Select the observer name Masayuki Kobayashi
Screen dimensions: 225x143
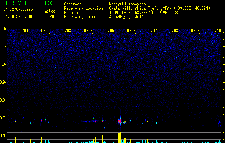[x=128, y=4]
